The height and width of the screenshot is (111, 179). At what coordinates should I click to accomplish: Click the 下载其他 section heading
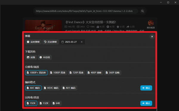pyautogui.click(x=30, y=51)
